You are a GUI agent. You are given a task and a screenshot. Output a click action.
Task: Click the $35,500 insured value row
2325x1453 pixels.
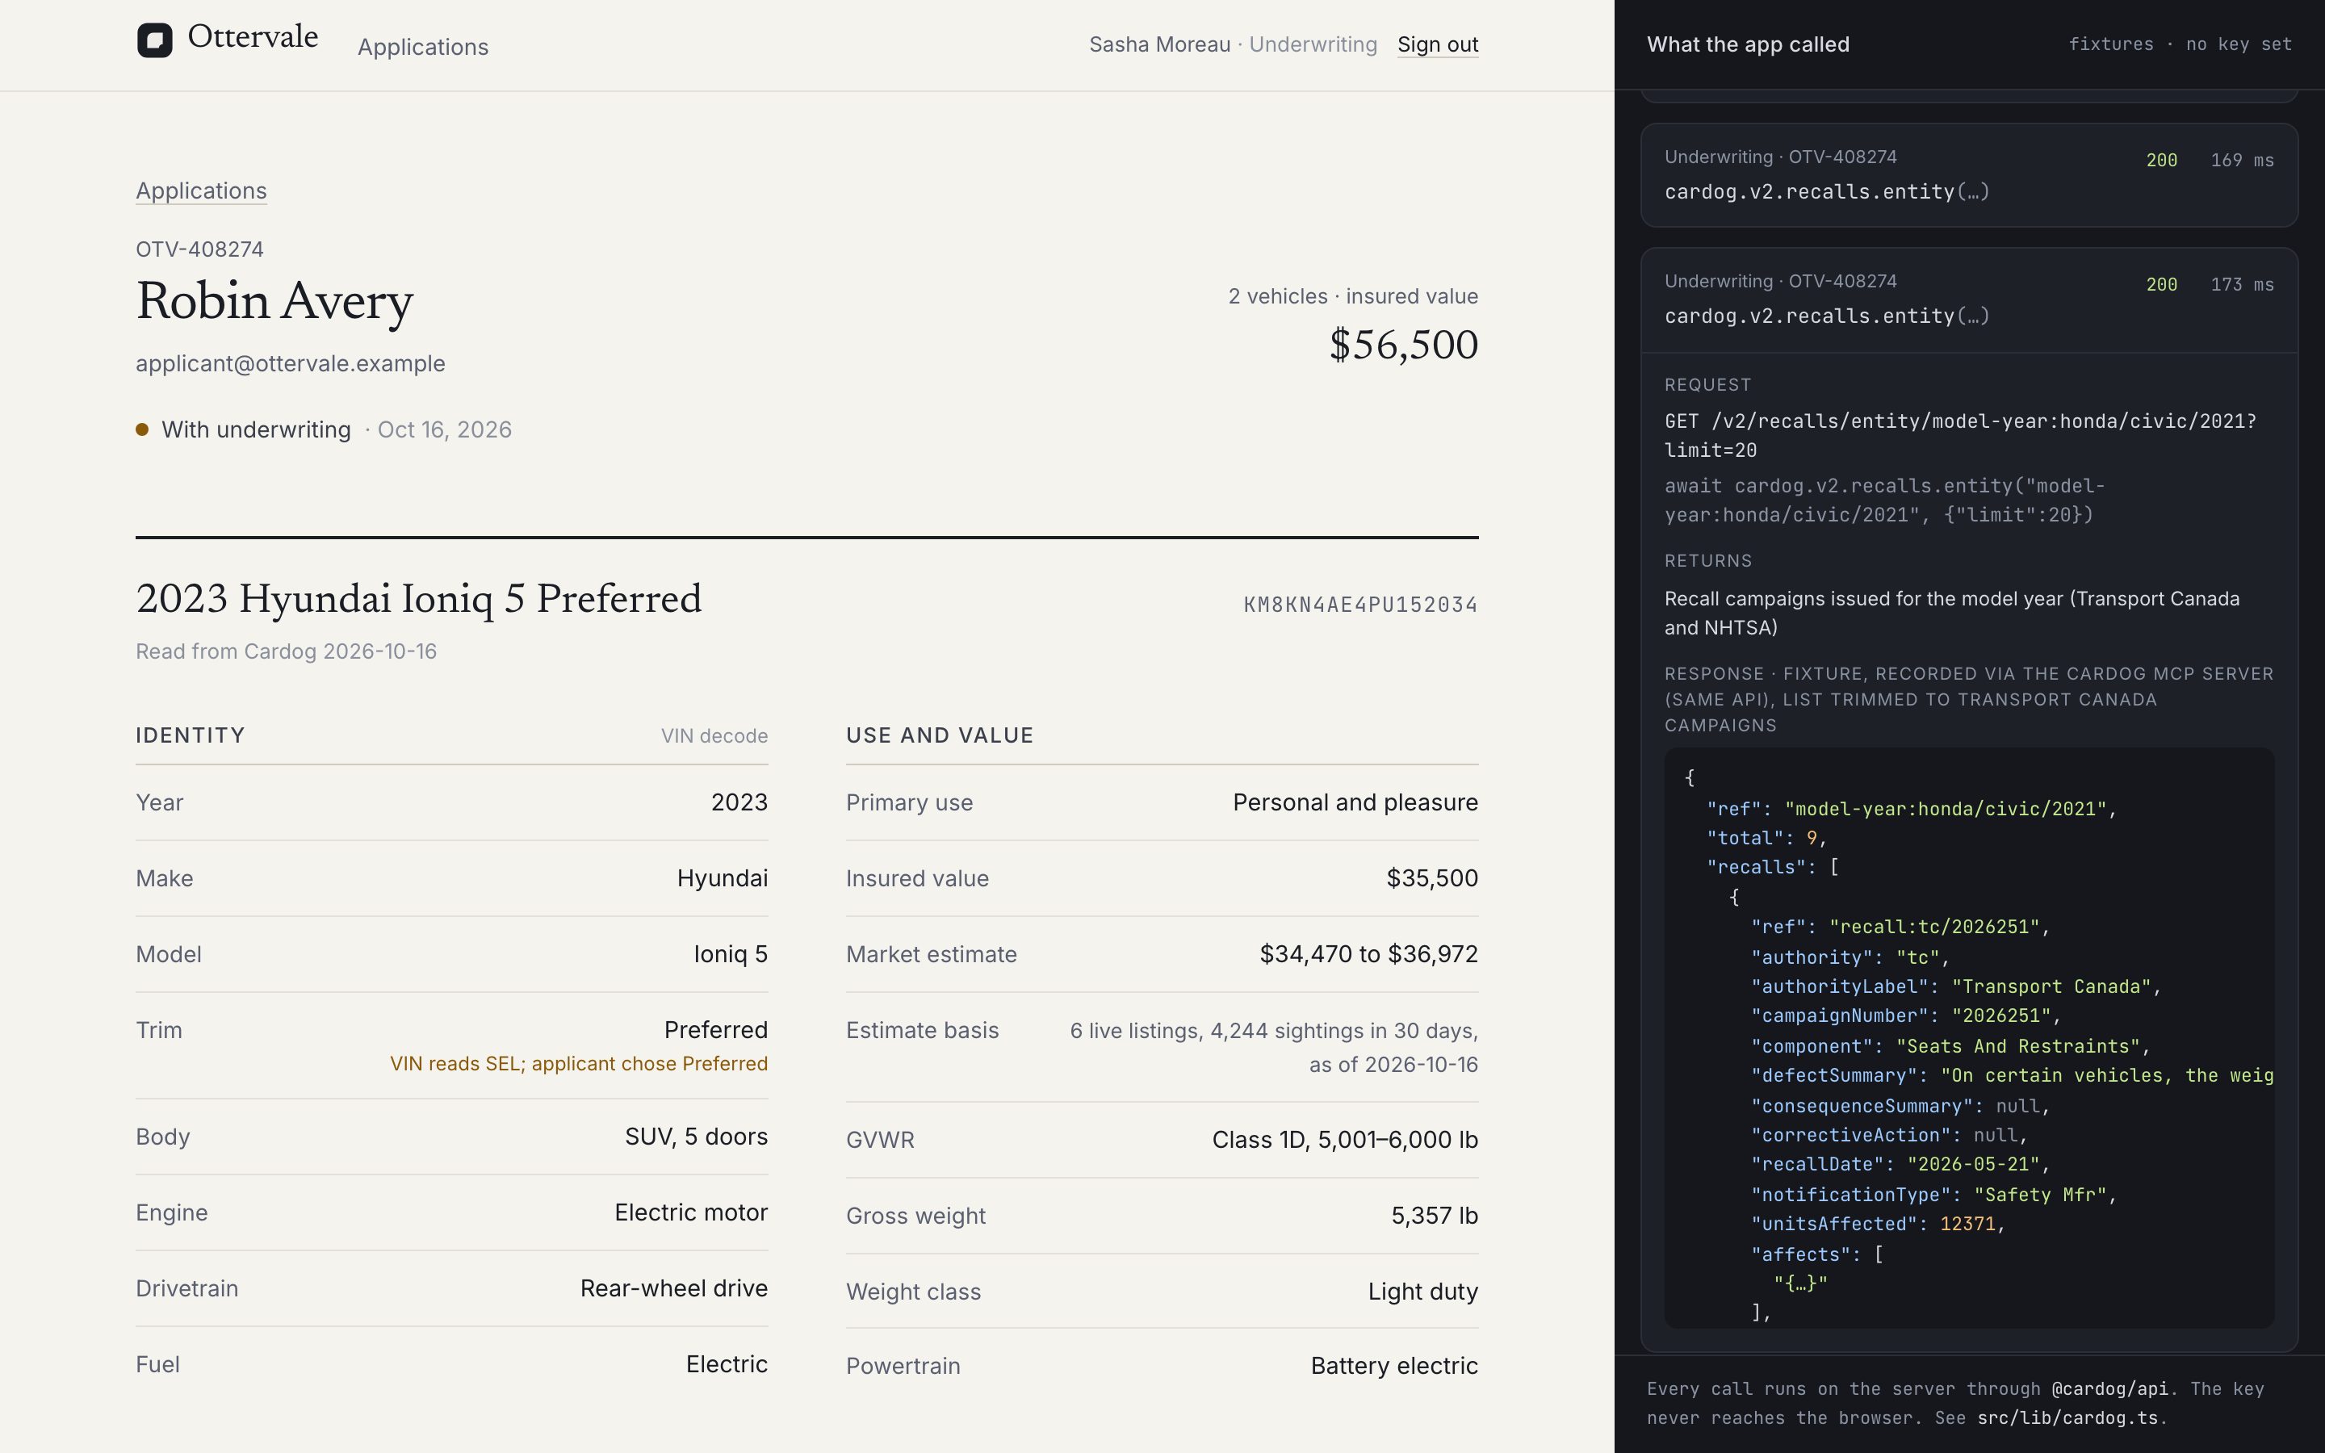(1162, 878)
